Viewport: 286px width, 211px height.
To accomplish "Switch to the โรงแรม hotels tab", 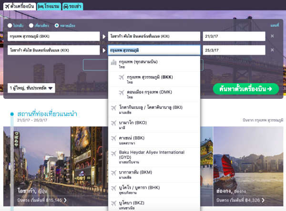I will [49, 6].
